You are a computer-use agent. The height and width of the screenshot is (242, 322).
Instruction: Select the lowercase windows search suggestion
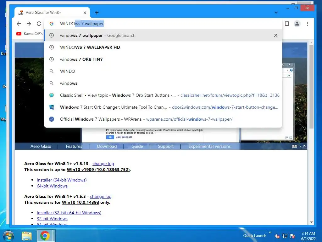(x=163, y=83)
